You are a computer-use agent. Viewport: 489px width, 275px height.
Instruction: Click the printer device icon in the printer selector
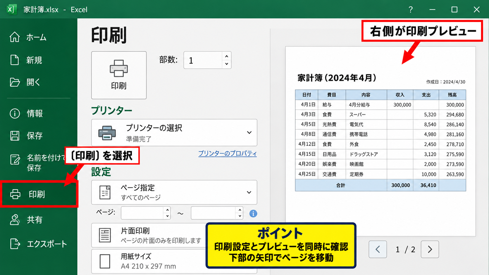(107, 133)
